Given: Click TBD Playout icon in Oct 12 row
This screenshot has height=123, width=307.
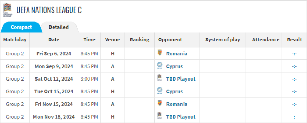Looking at the screenshot, I should (160, 78).
